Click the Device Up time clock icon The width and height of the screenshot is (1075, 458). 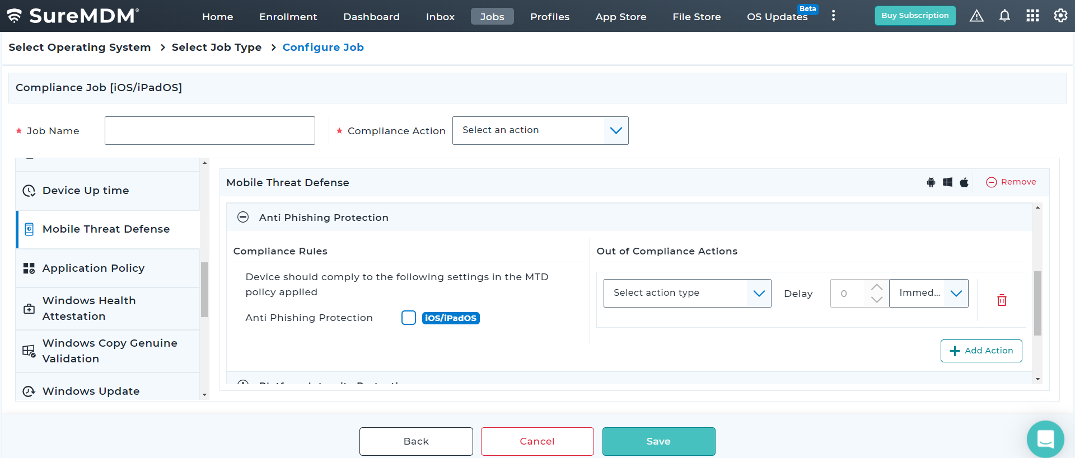[29, 191]
